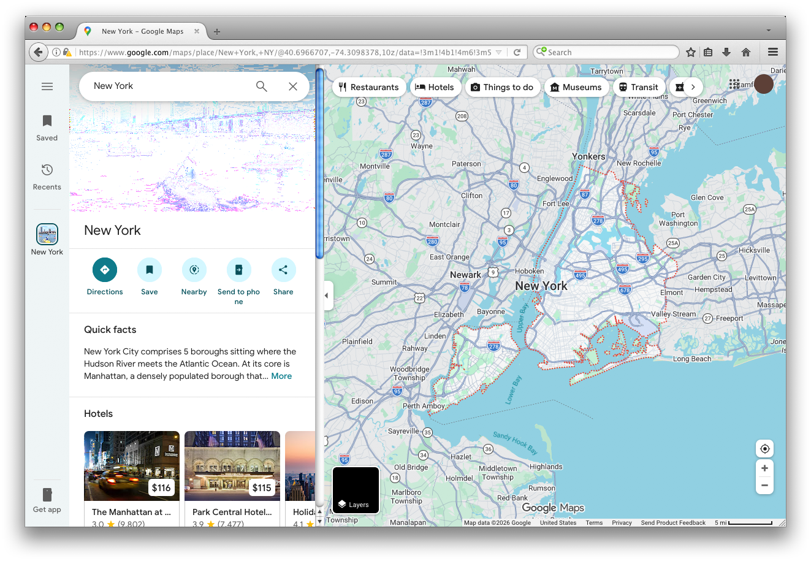
Task: Click the search magnifier icon
Action: [262, 86]
